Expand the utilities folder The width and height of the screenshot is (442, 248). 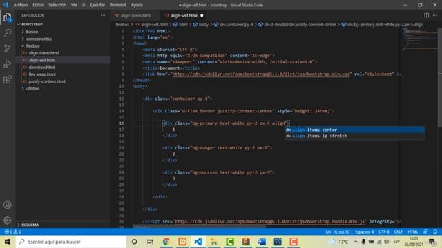pos(32,89)
